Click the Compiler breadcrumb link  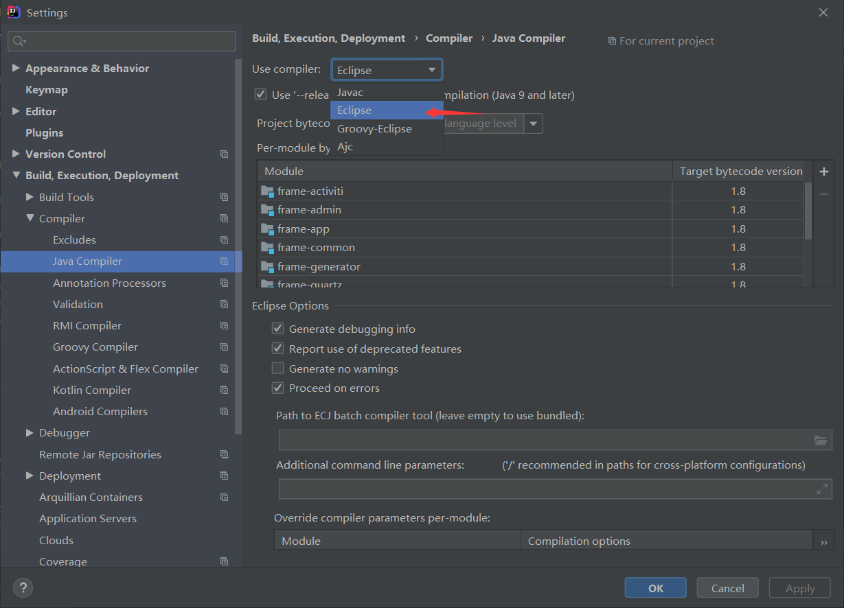click(449, 38)
